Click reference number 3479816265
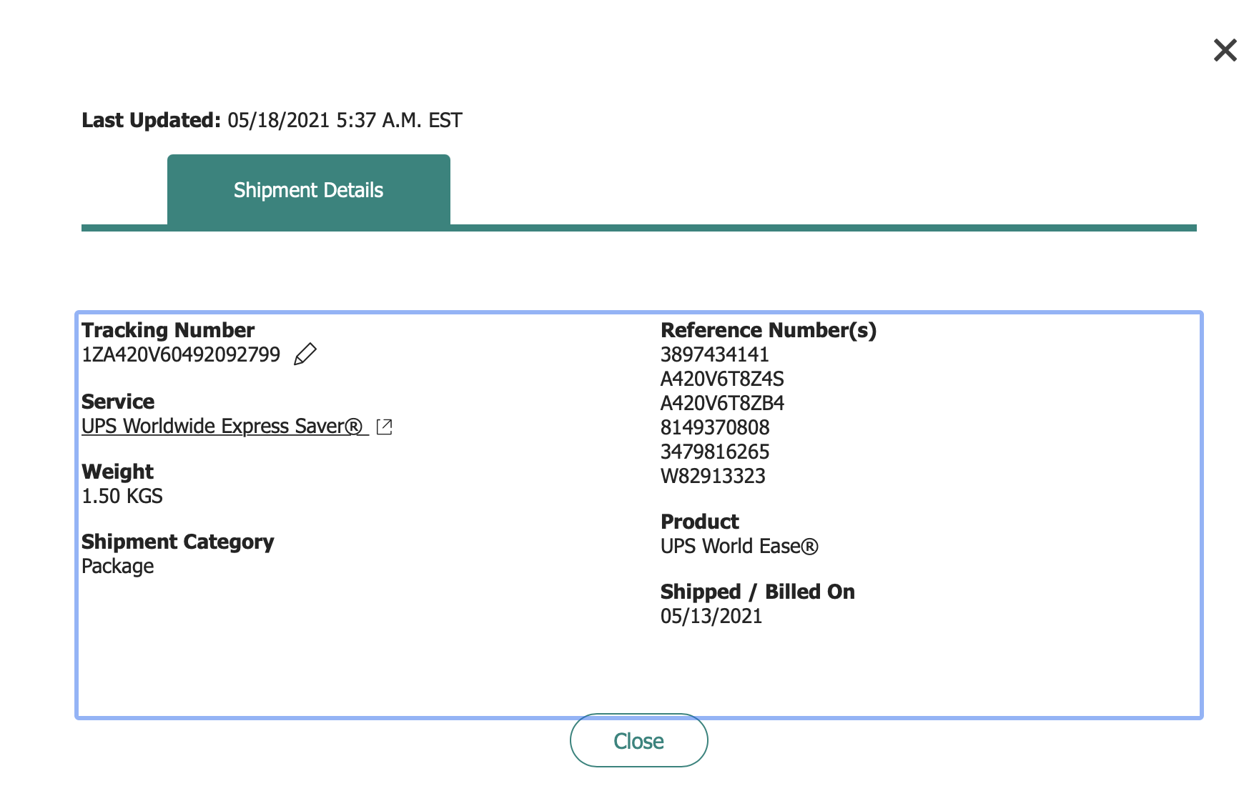Image resolution: width=1254 pixels, height=806 pixels. point(715,452)
